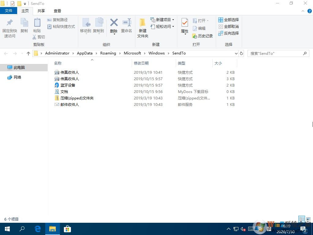Open 历史记录 (History) from the ribbon
This screenshot has height=235, width=313.
coord(203,36)
